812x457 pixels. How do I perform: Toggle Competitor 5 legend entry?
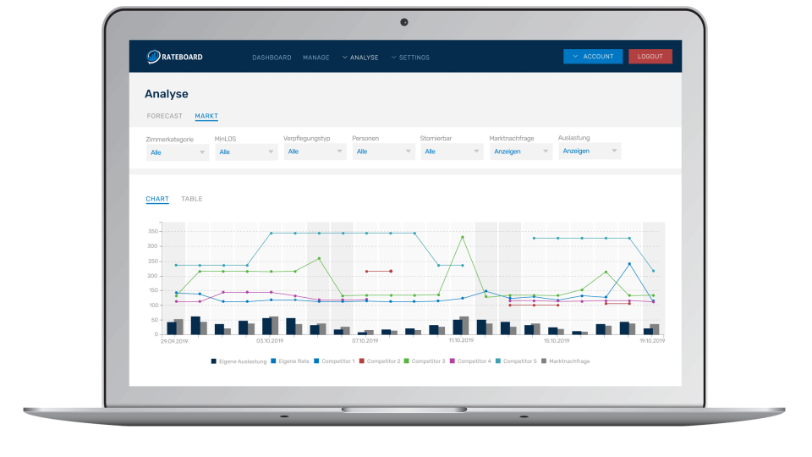click(516, 361)
